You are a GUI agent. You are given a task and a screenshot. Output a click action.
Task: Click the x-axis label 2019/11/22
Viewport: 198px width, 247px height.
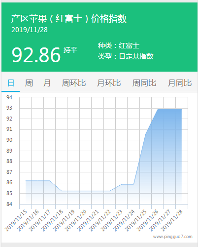click(100, 220)
